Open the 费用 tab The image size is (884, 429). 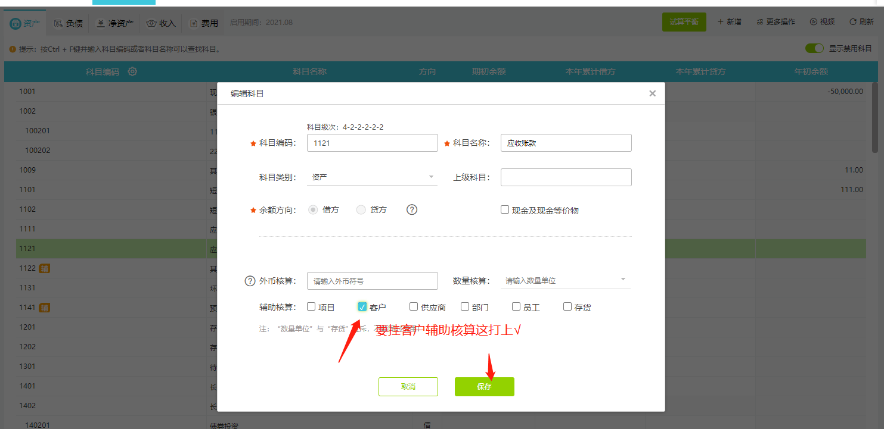pyautogui.click(x=203, y=23)
